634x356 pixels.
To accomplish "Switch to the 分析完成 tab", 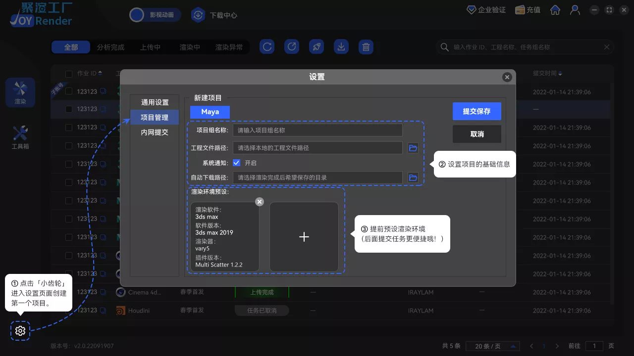I will pyautogui.click(x=111, y=47).
